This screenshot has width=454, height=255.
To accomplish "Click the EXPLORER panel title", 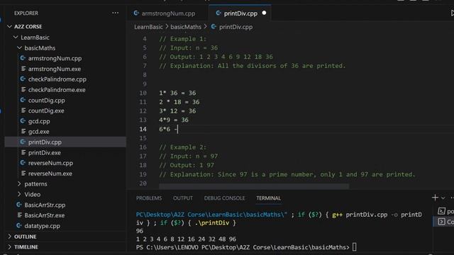I will pyautogui.click(x=26, y=13).
